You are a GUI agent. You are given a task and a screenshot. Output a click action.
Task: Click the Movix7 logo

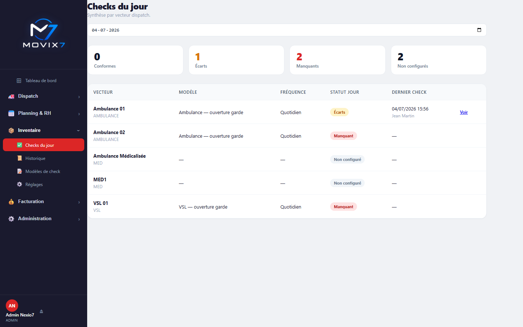(44, 33)
